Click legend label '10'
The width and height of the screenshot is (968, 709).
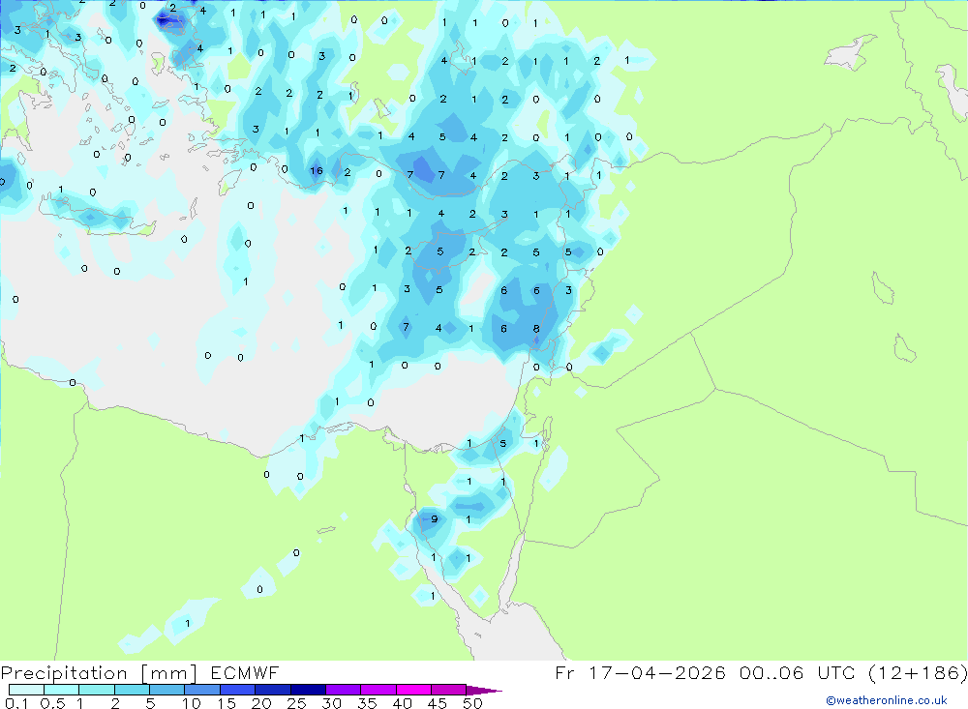click(192, 703)
